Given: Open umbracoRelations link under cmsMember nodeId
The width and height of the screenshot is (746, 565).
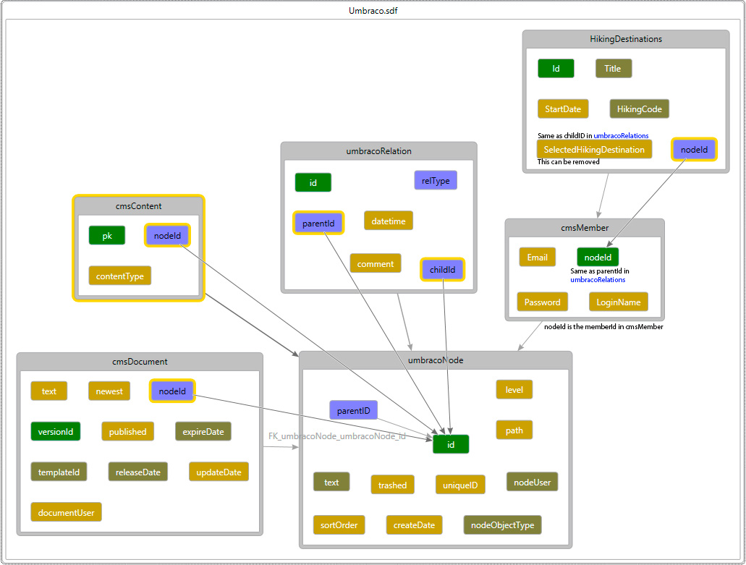Looking at the screenshot, I should pyautogui.click(x=598, y=280).
